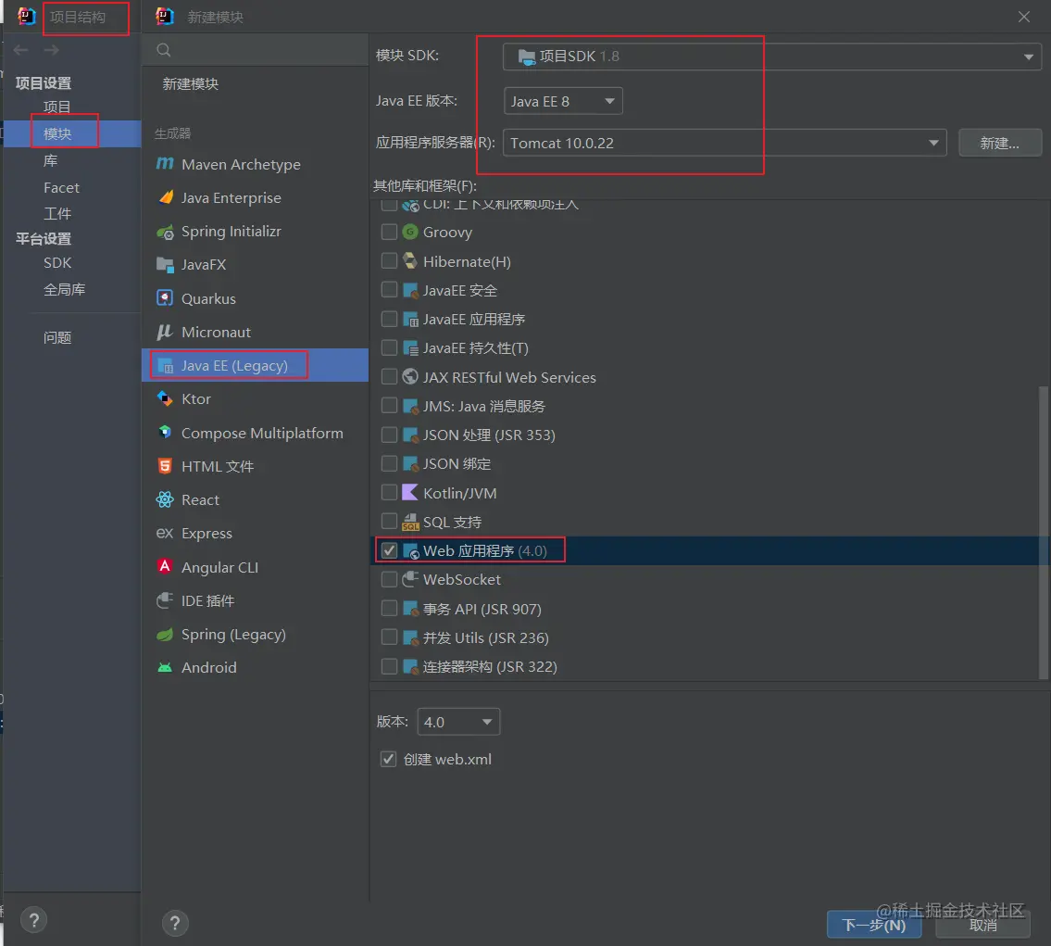Enable the Hibernate(H) checkbox
Screen dimensions: 1051x946
(389, 260)
